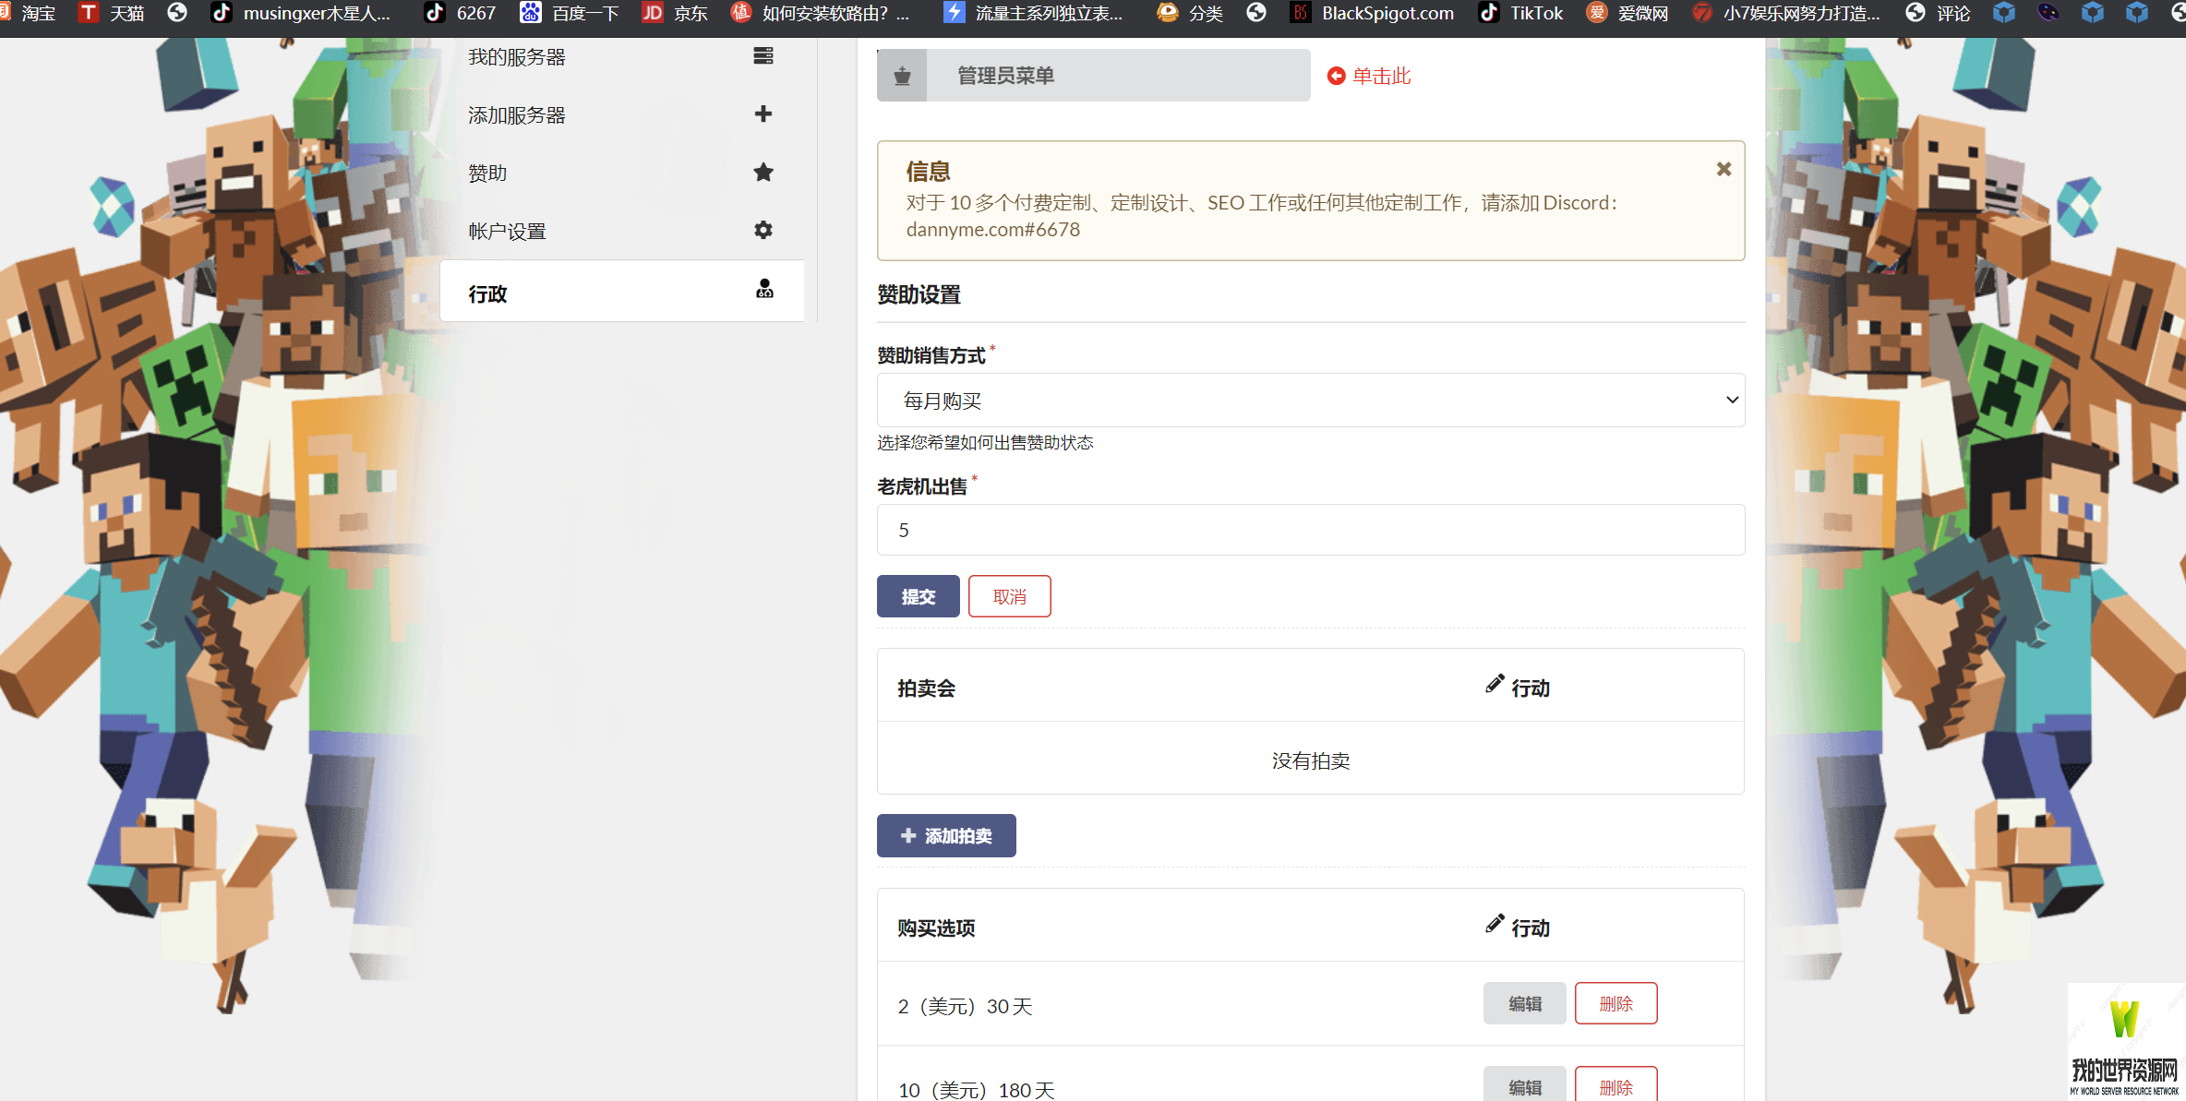The image size is (2186, 1101).
Task: Click the red arrow icon by 单击此
Action: (x=1336, y=76)
